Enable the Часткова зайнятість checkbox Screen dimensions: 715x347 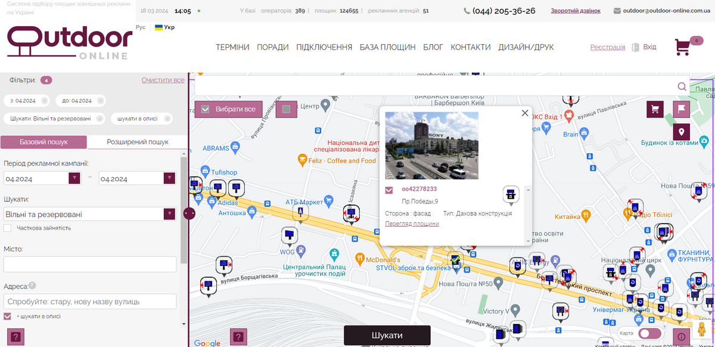(x=8, y=228)
